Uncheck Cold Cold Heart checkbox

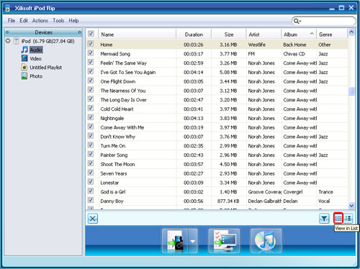tap(91, 108)
